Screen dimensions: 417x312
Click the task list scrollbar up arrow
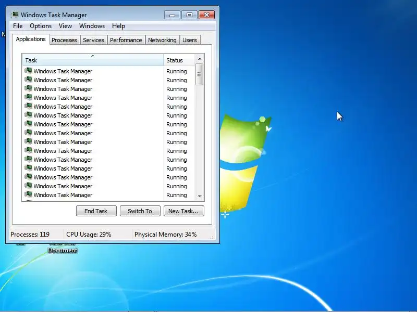click(200, 59)
